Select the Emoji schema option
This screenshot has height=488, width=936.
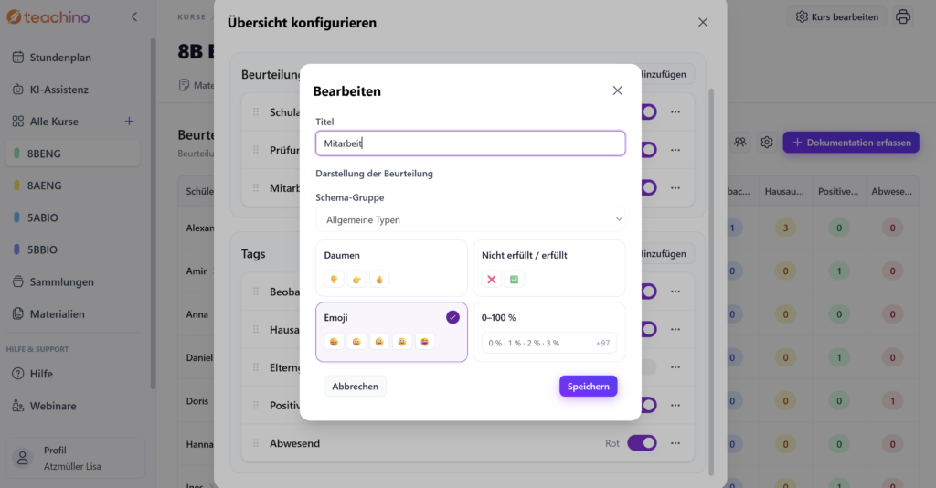391,332
